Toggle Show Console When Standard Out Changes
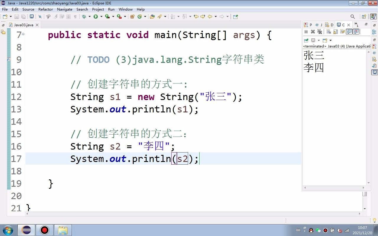 [x=349, y=32]
